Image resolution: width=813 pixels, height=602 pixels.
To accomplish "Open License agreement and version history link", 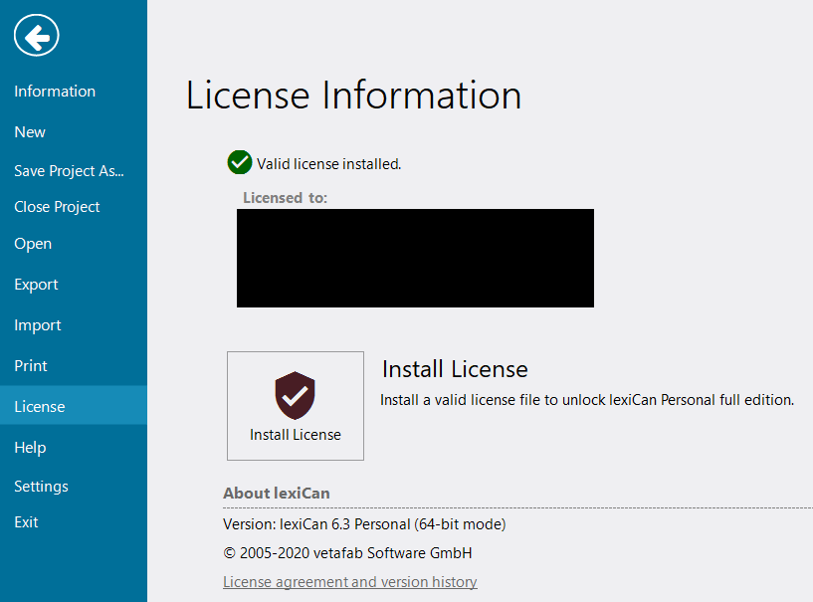I will point(350,582).
